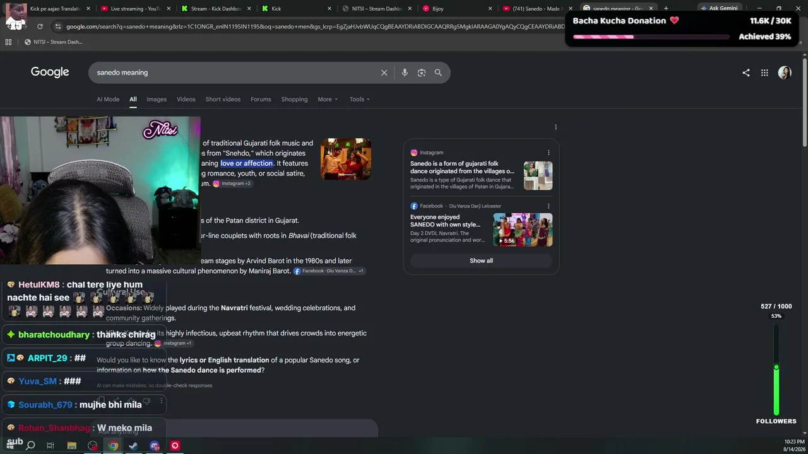Viewport: 808px width, 454px height.
Task: Open the 'Sanedo is a form of gujarati folk' result
Action: [462, 167]
